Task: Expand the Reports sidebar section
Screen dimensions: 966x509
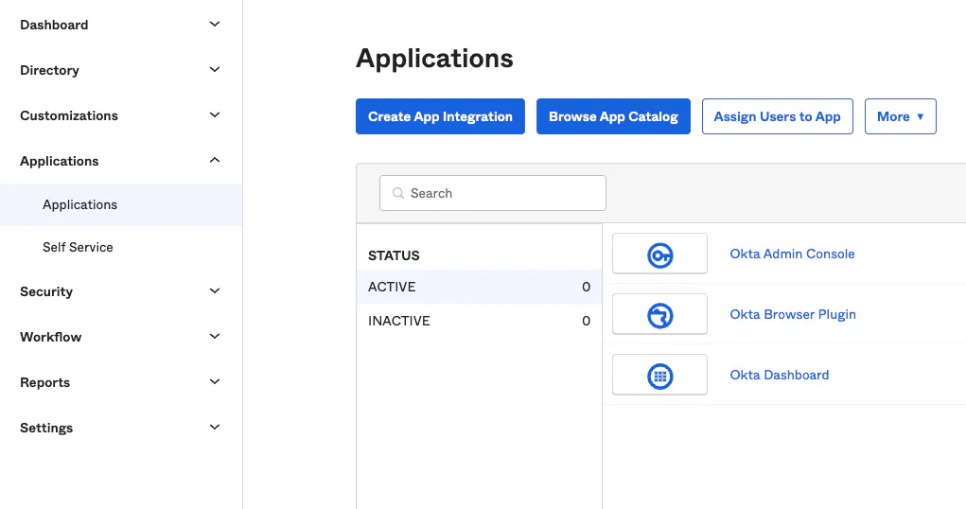Action: click(215, 382)
